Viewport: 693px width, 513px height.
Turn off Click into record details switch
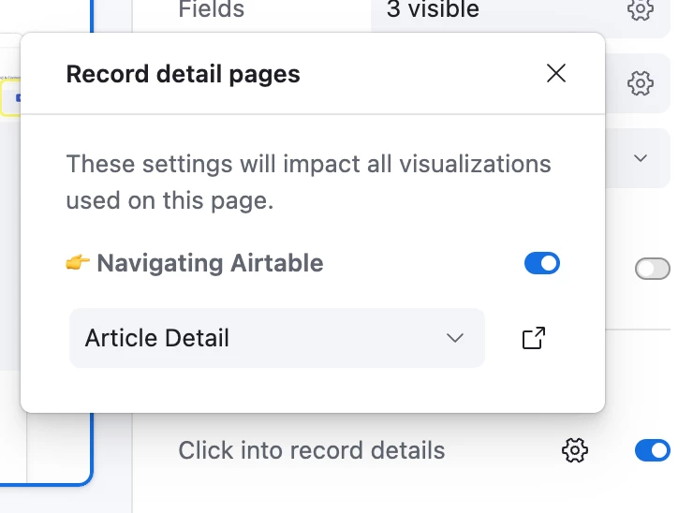click(653, 450)
